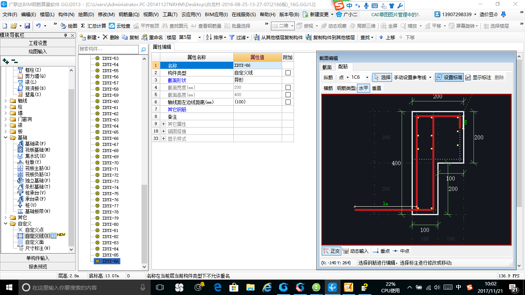This screenshot has width=525, height=295.
Task: Click the 汇总计算 sum icon
Action: (x=83, y=26)
